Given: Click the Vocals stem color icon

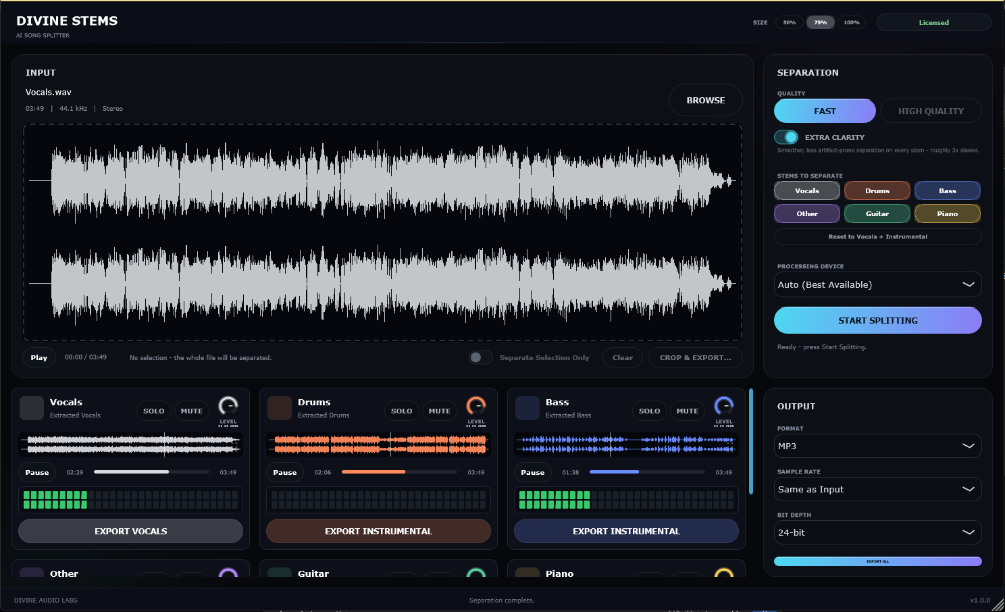Looking at the screenshot, I should point(32,408).
